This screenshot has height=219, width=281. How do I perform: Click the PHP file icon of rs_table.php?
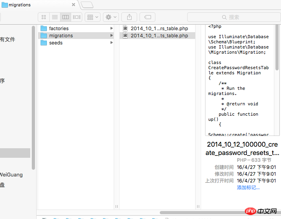[125, 28]
